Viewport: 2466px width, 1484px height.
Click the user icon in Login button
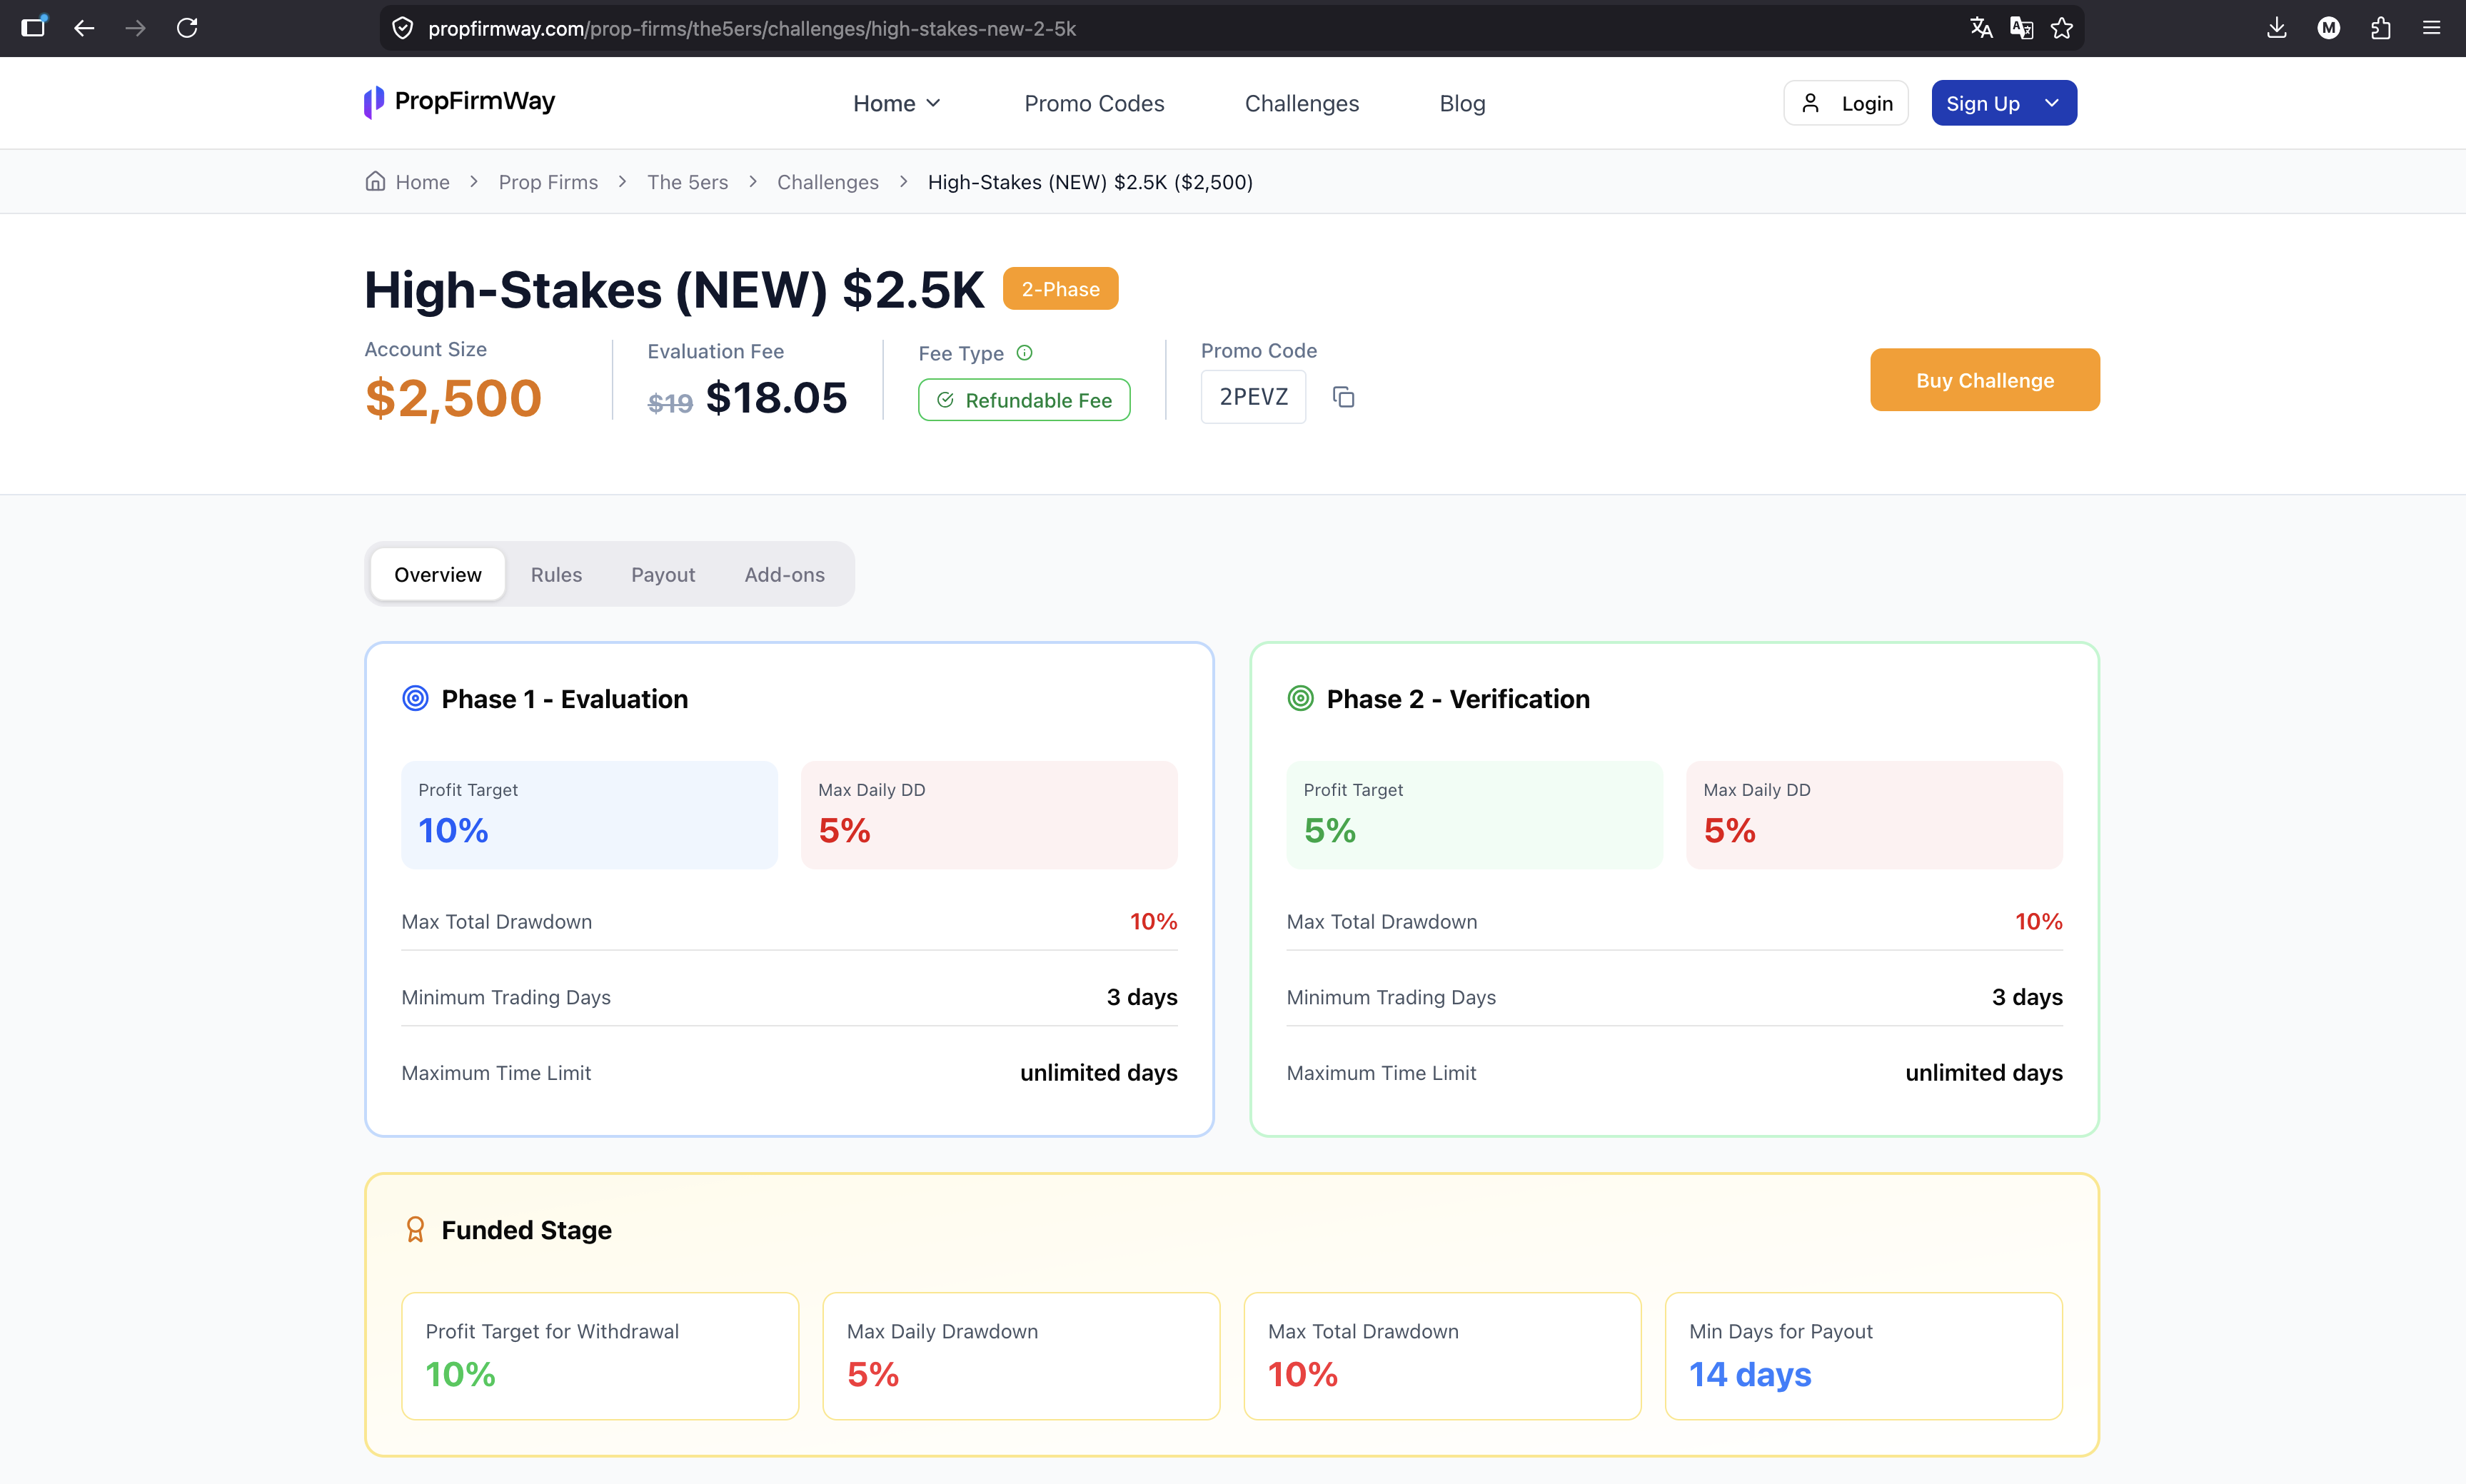click(1810, 103)
